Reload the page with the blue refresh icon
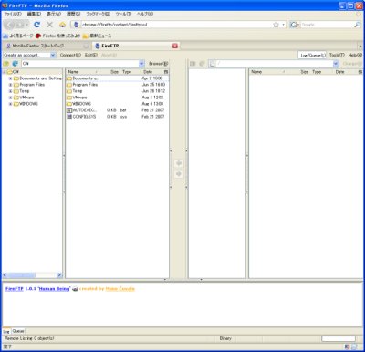Viewport: 365px width, 352px height. 37,25
